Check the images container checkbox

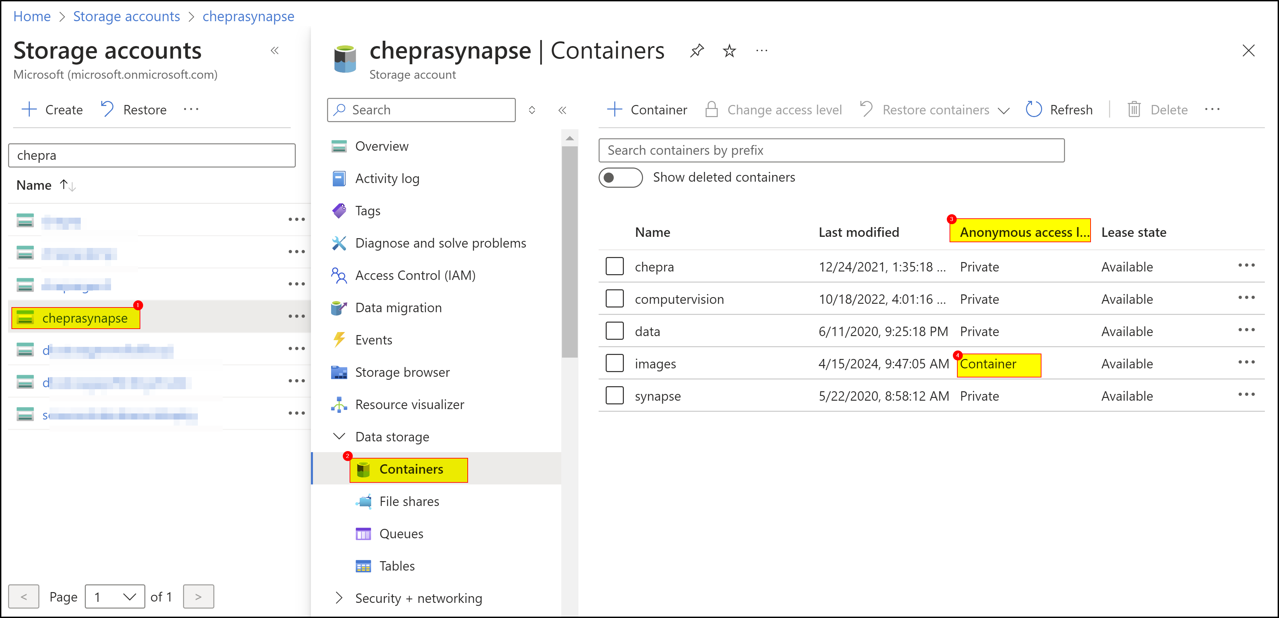pos(615,363)
